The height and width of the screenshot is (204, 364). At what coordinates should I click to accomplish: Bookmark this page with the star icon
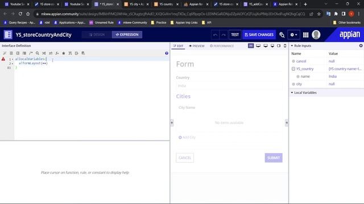(x=318, y=14)
